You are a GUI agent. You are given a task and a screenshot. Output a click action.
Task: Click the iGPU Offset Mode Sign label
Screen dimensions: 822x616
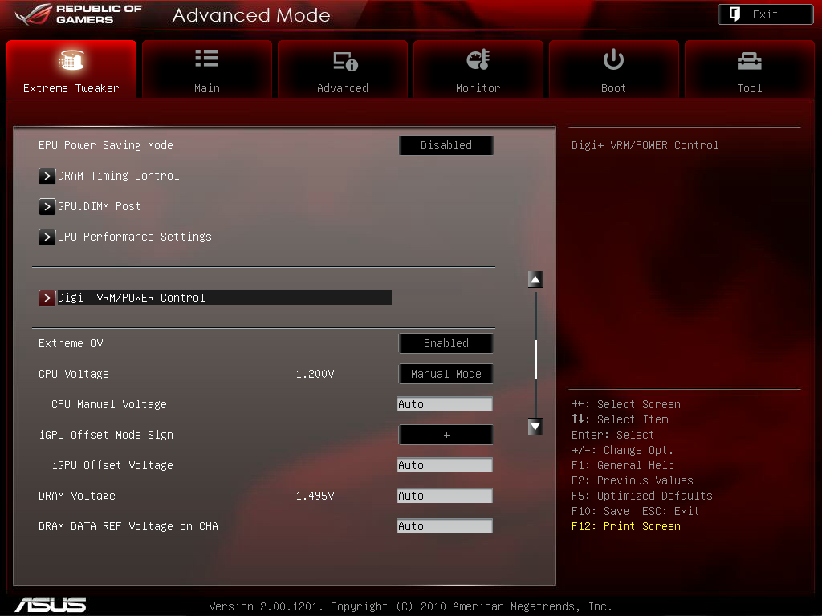pyautogui.click(x=107, y=435)
